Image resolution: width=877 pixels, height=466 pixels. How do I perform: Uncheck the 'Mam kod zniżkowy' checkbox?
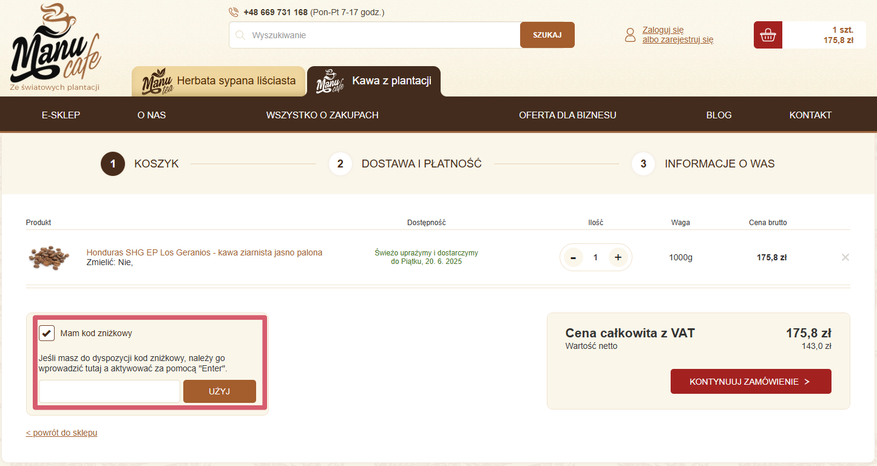(x=47, y=333)
